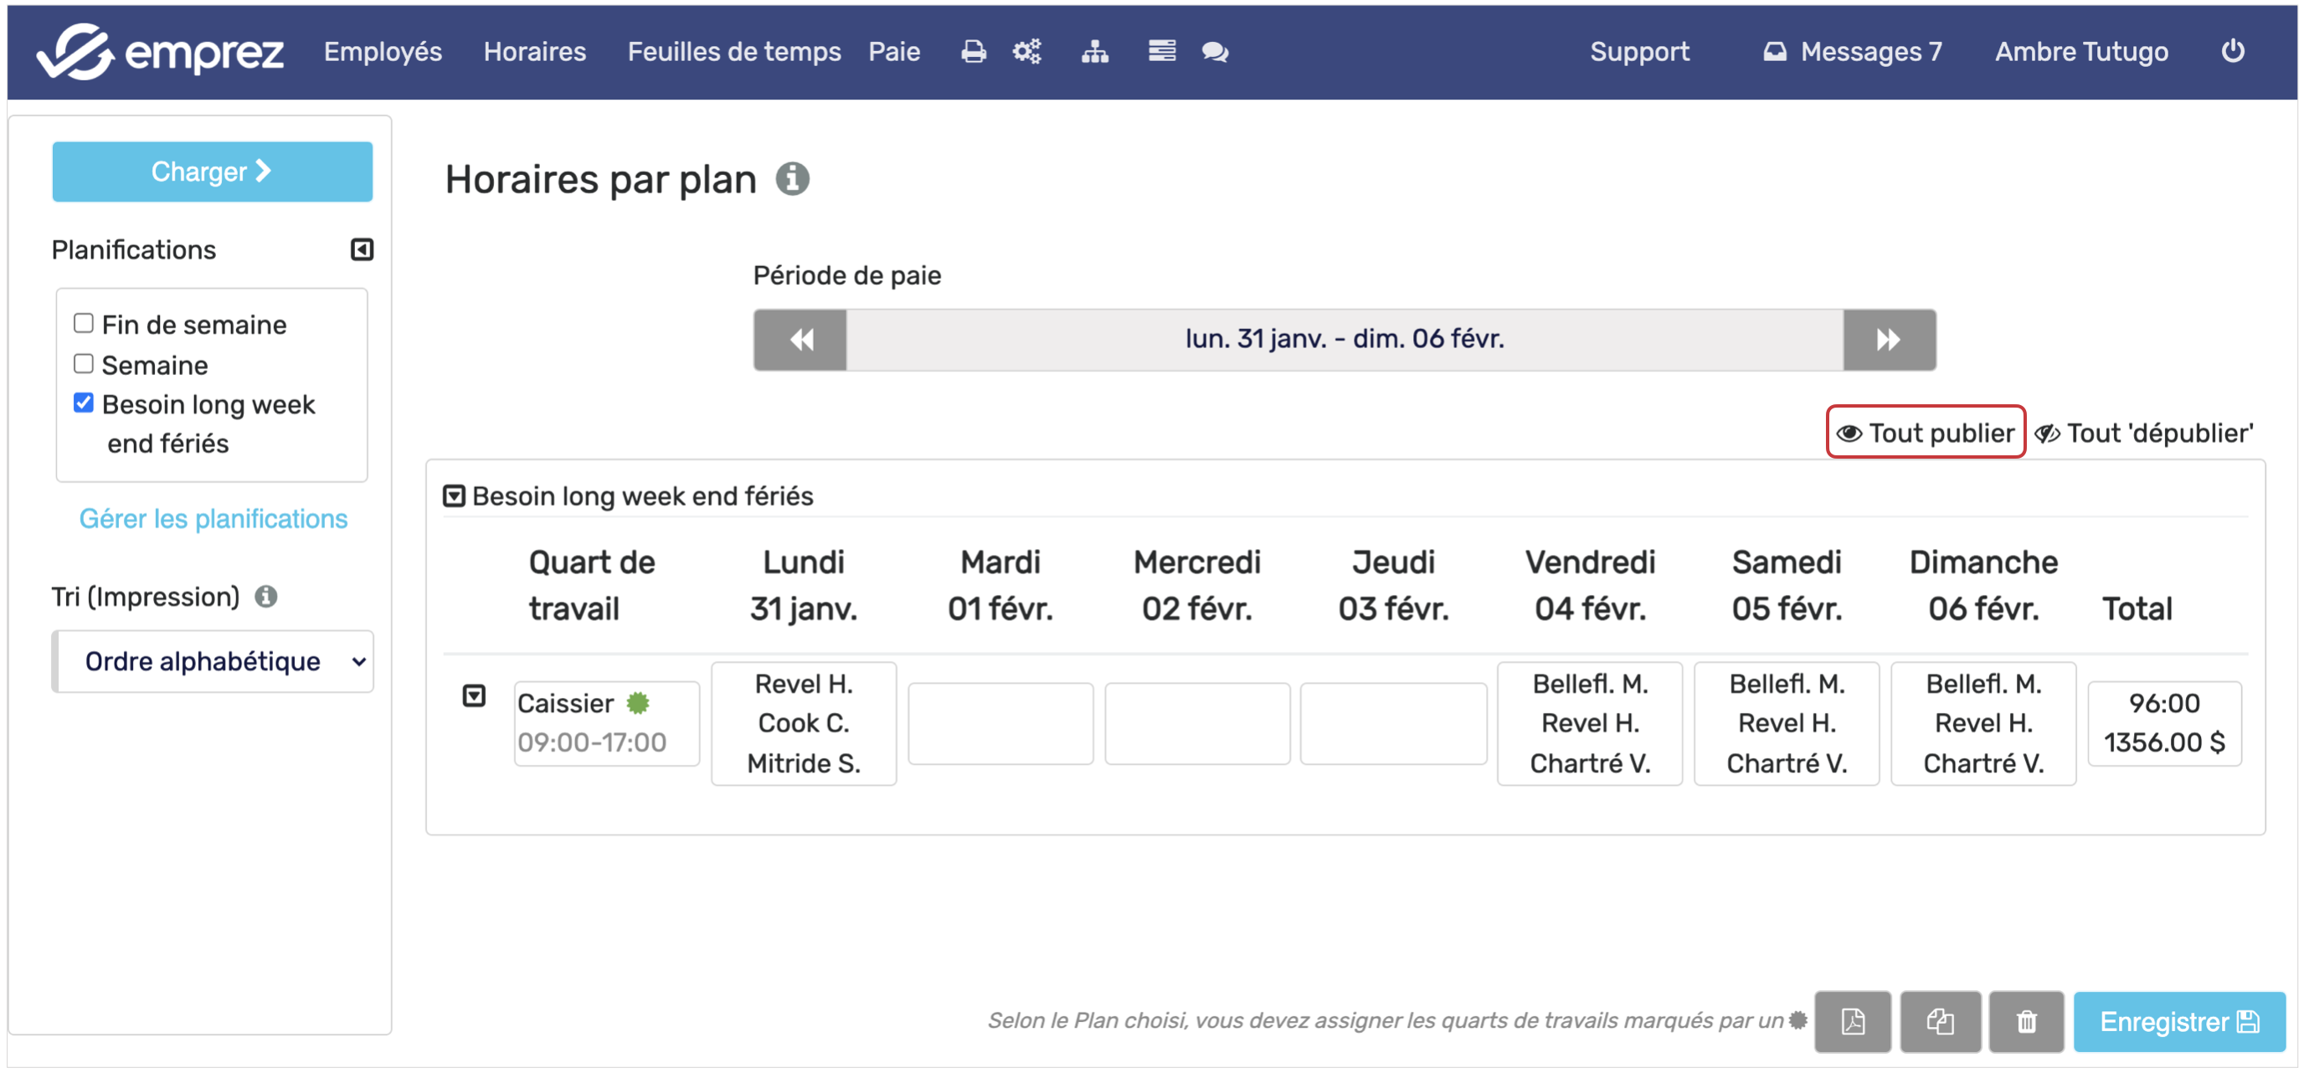Open the Feuilles de temps menu
Image resolution: width=2309 pixels, height=1078 pixels.
[x=733, y=52]
